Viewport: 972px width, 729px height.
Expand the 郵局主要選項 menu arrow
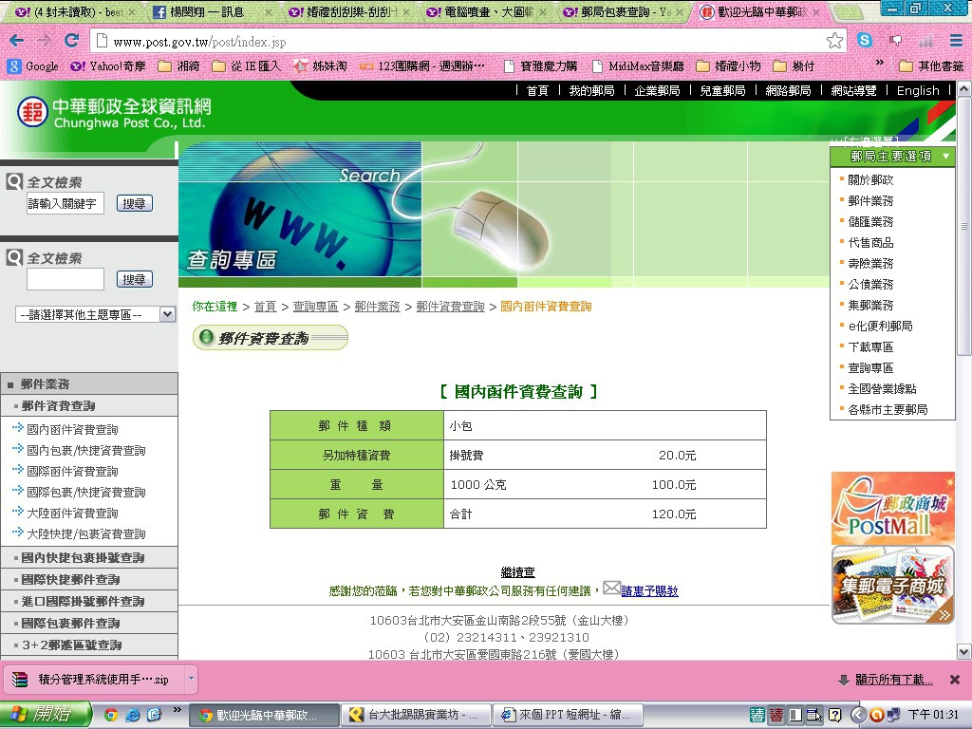click(946, 157)
